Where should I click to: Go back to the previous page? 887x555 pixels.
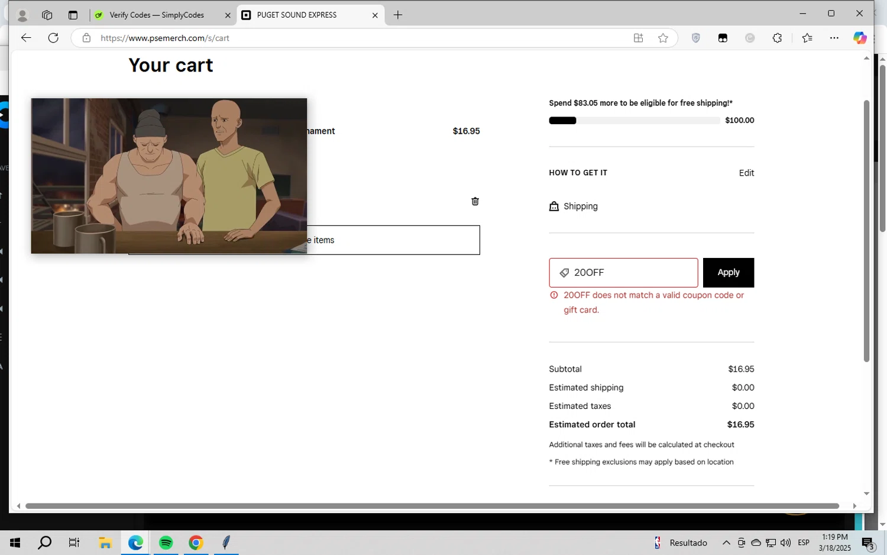coord(26,38)
